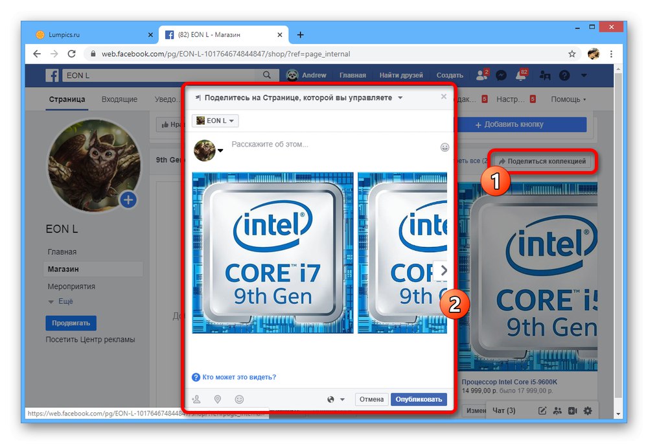Click the Facebook search field EON L
Viewport: 648px width, 444px height.
pyautogui.click(x=161, y=75)
